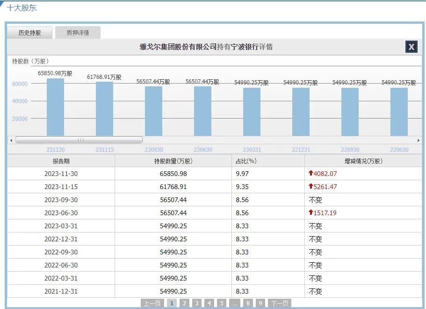Click the pagination ellipsis button
Viewport: 426px width, 309px height.
tap(235, 303)
